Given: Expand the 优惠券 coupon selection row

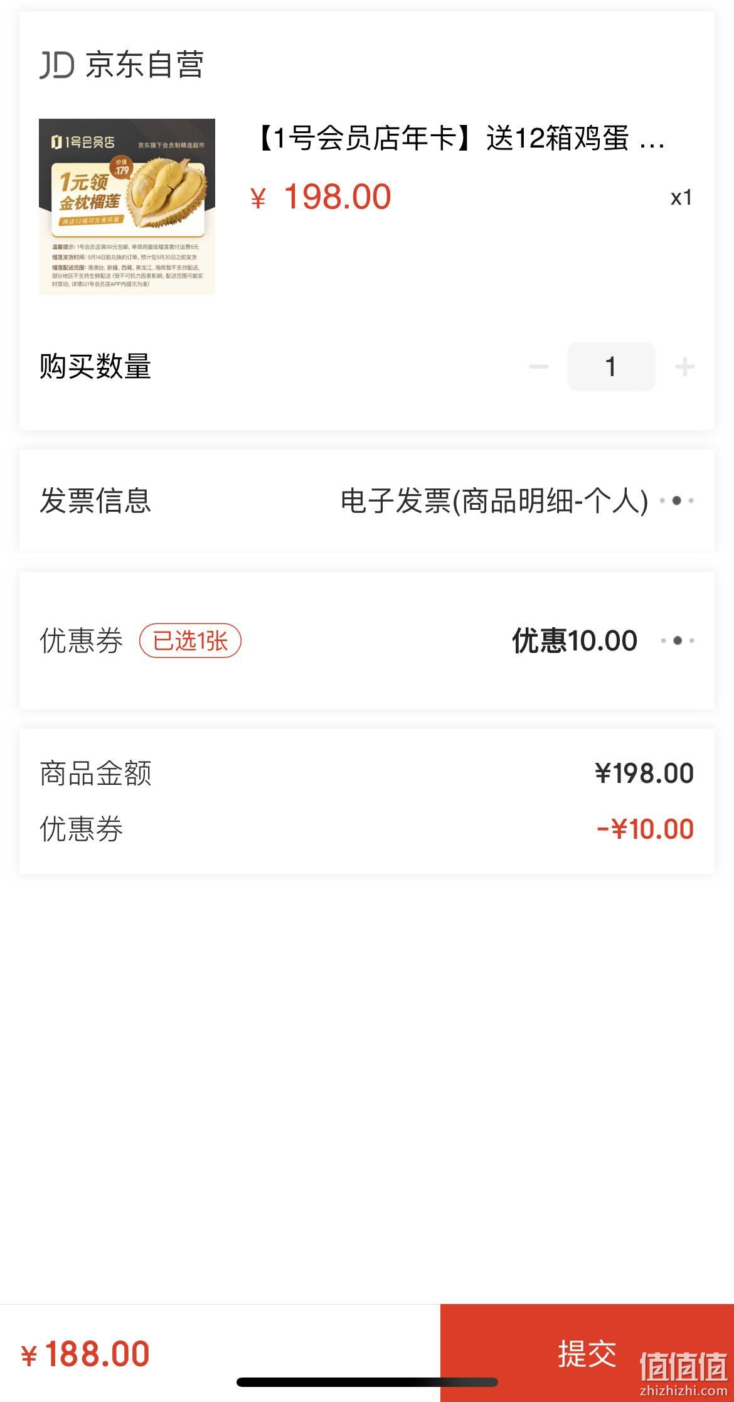Looking at the screenshot, I should 367,640.
